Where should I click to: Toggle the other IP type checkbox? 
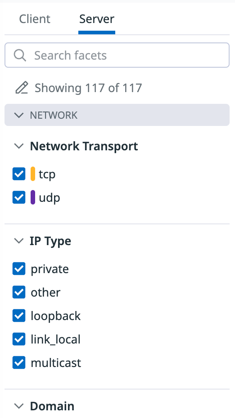click(x=19, y=292)
